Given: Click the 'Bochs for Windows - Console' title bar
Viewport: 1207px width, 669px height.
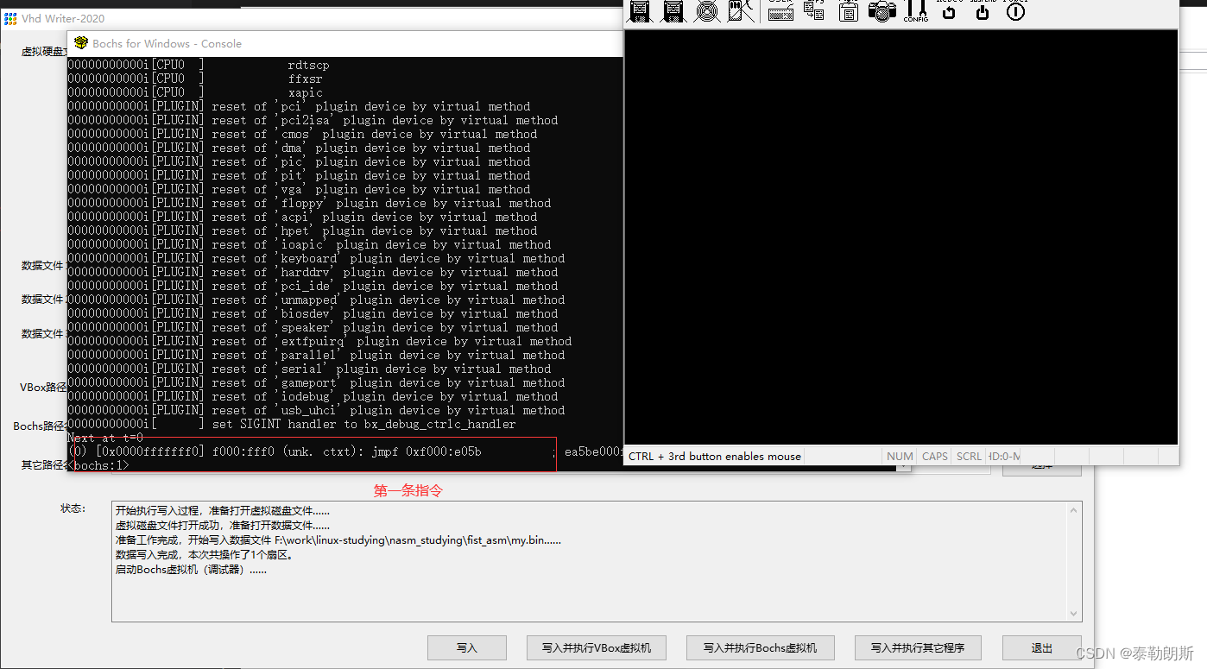Looking at the screenshot, I should point(344,43).
